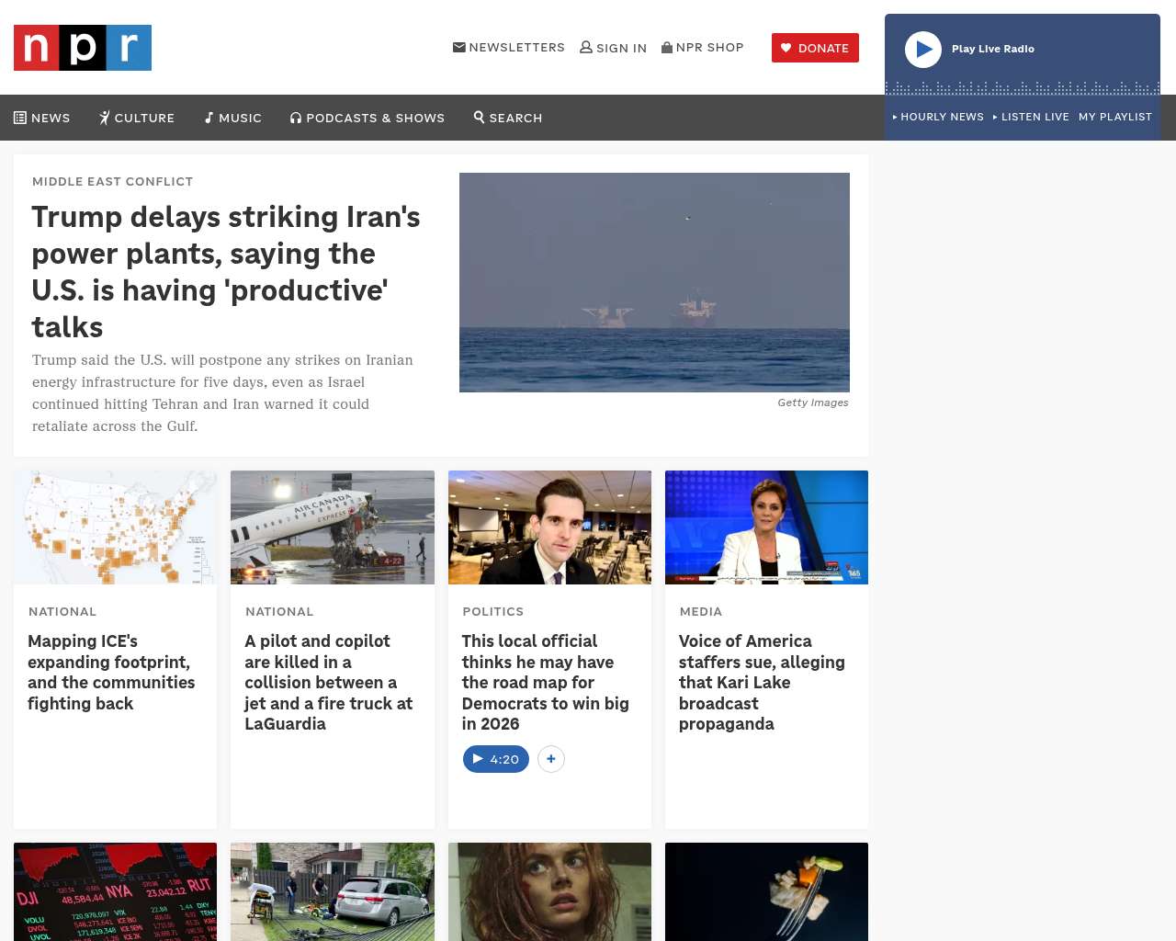1176x941 pixels.
Task: Click the Music note icon
Action: tap(209, 118)
